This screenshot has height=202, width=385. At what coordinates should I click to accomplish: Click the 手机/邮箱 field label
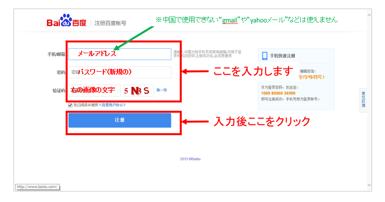(x=56, y=54)
